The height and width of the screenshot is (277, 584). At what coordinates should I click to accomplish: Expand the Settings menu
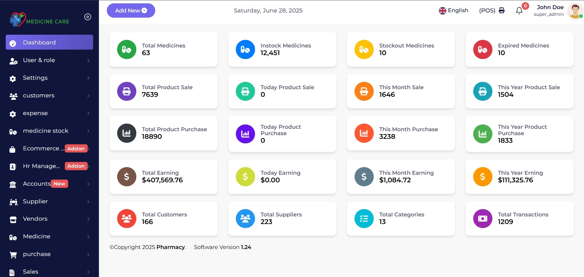click(x=36, y=78)
